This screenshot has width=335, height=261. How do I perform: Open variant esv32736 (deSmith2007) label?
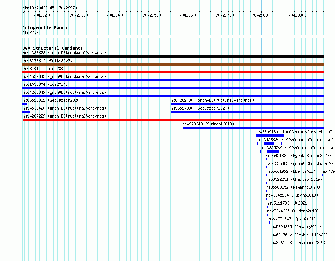click(47, 61)
